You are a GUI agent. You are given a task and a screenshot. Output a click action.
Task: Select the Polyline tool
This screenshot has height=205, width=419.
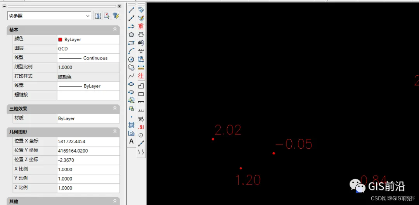click(131, 26)
